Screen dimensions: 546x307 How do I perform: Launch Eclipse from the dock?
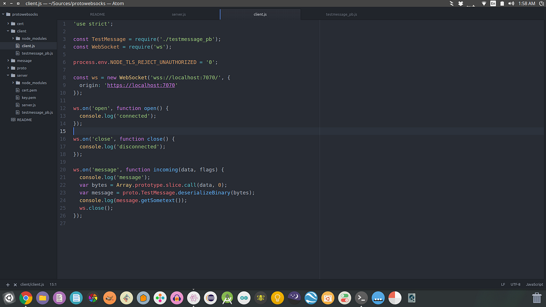(x=210, y=298)
